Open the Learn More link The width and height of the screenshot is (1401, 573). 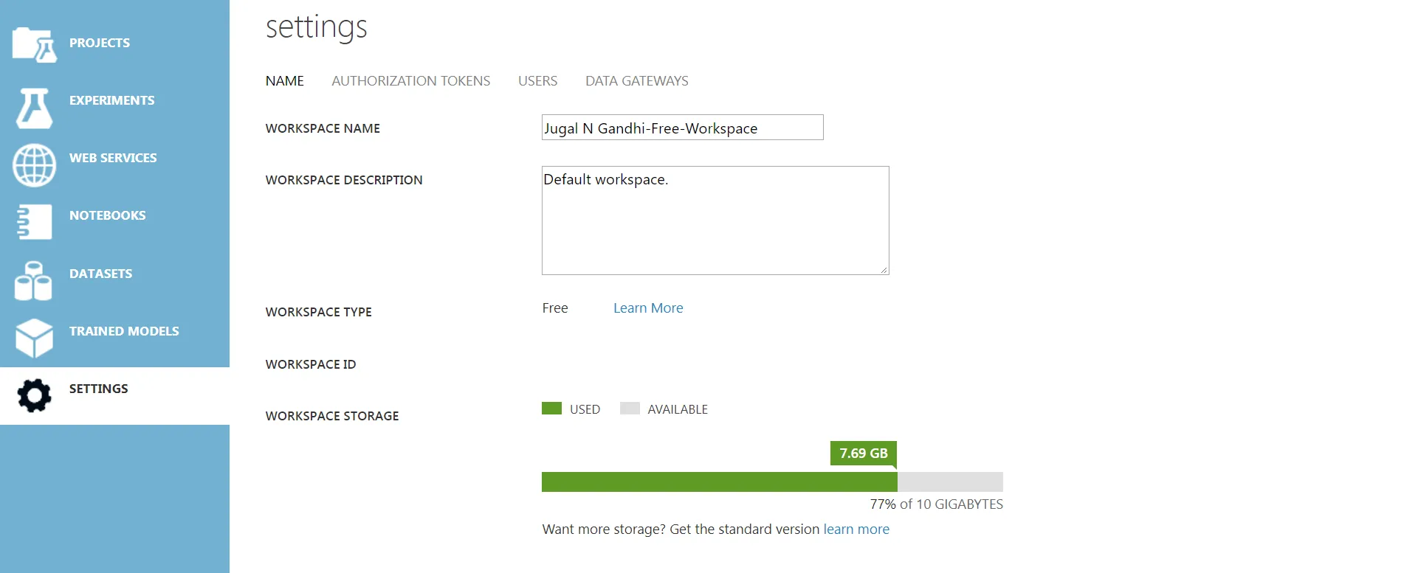coord(648,308)
